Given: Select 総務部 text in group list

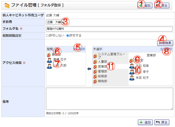Looking at the screenshot, I should tap(103, 76).
